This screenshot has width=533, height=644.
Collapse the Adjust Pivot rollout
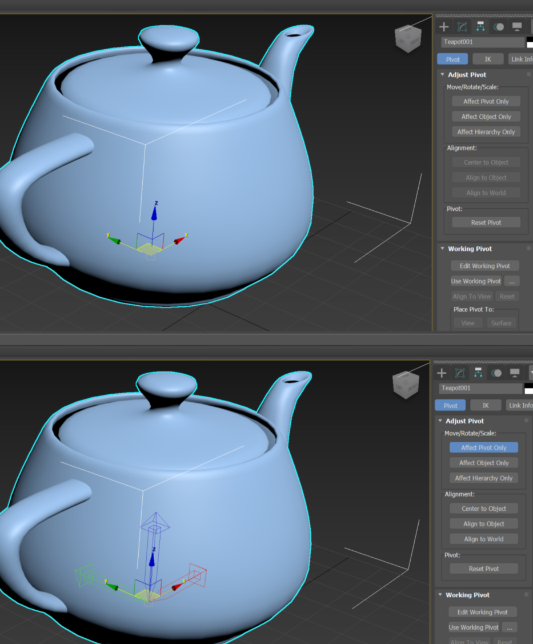pyautogui.click(x=442, y=74)
